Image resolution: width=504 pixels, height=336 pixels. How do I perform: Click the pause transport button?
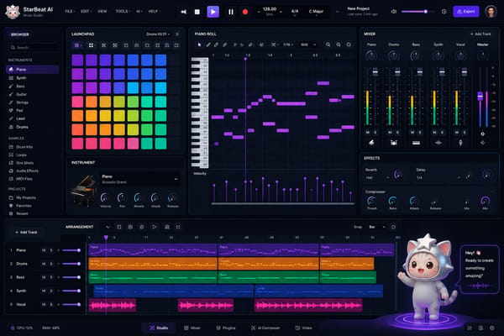pyautogui.click(x=231, y=12)
